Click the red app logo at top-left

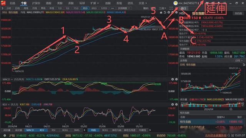coord(3,3)
